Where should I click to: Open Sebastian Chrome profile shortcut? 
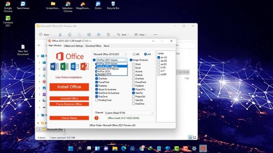68,7
